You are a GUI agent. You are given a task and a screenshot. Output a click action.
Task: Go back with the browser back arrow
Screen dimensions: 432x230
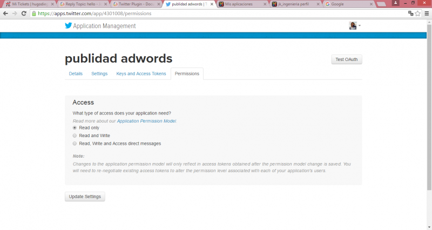pos(5,13)
